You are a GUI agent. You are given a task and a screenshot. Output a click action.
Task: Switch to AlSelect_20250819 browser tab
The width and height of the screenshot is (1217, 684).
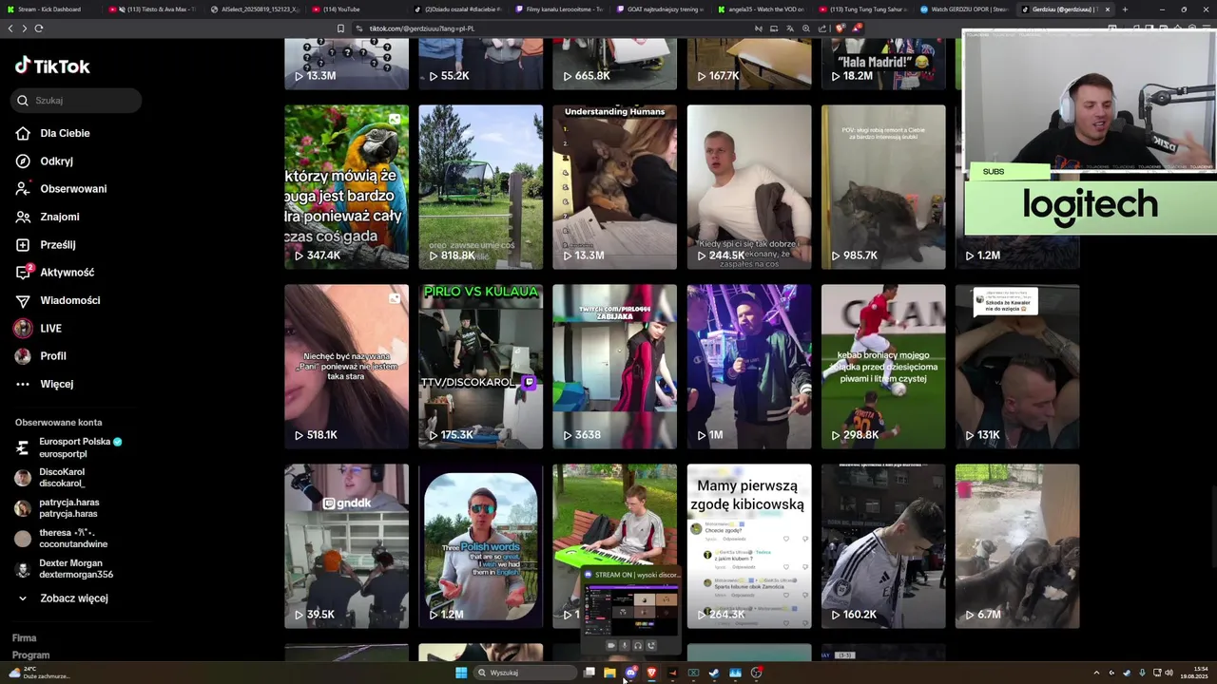pos(254,9)
